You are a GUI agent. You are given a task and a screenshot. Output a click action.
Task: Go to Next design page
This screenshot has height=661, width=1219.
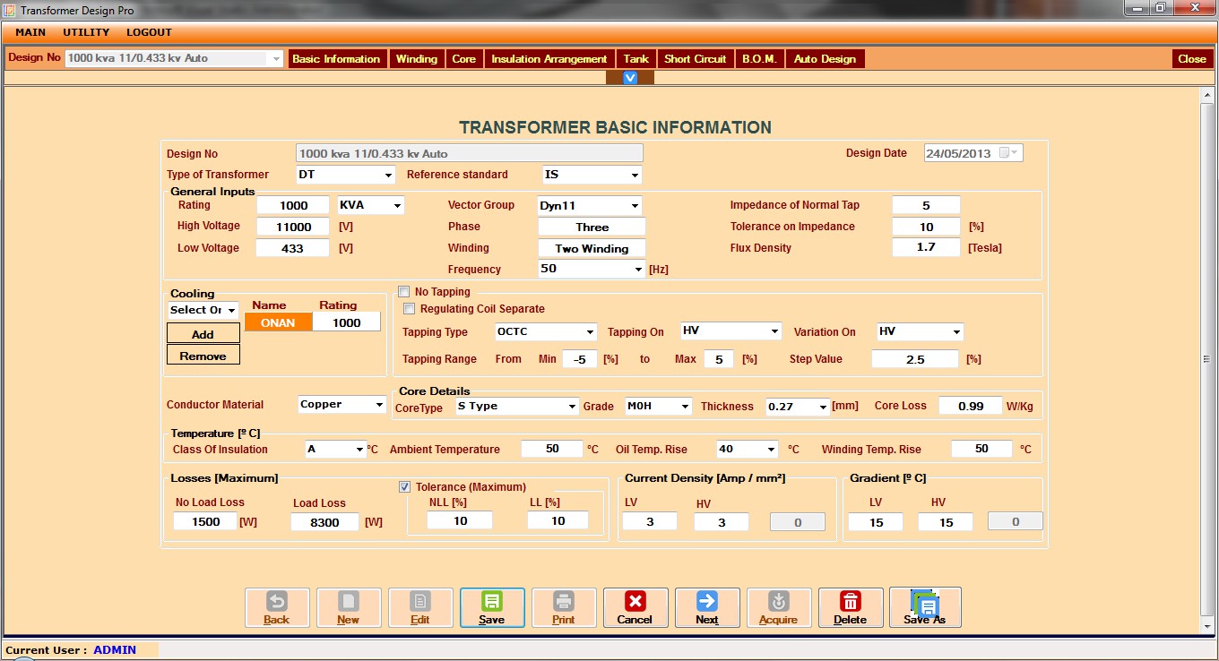(x=707, y=607)
